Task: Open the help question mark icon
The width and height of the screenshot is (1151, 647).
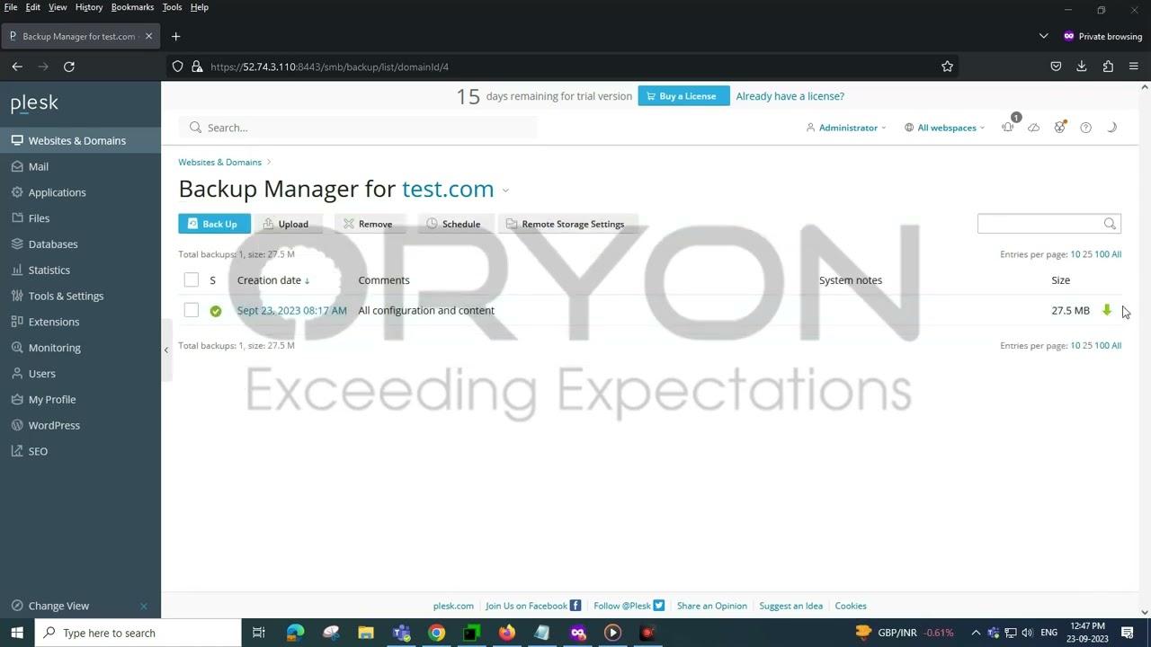Action: click(x=1086, y=128)
